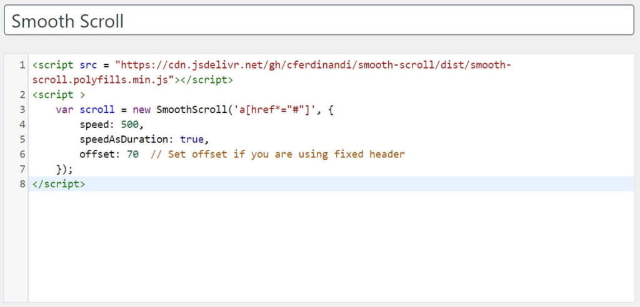The image size is (640, 307).
Task: Click line number 5 in gutter
Action: click(x=22, y=139)
